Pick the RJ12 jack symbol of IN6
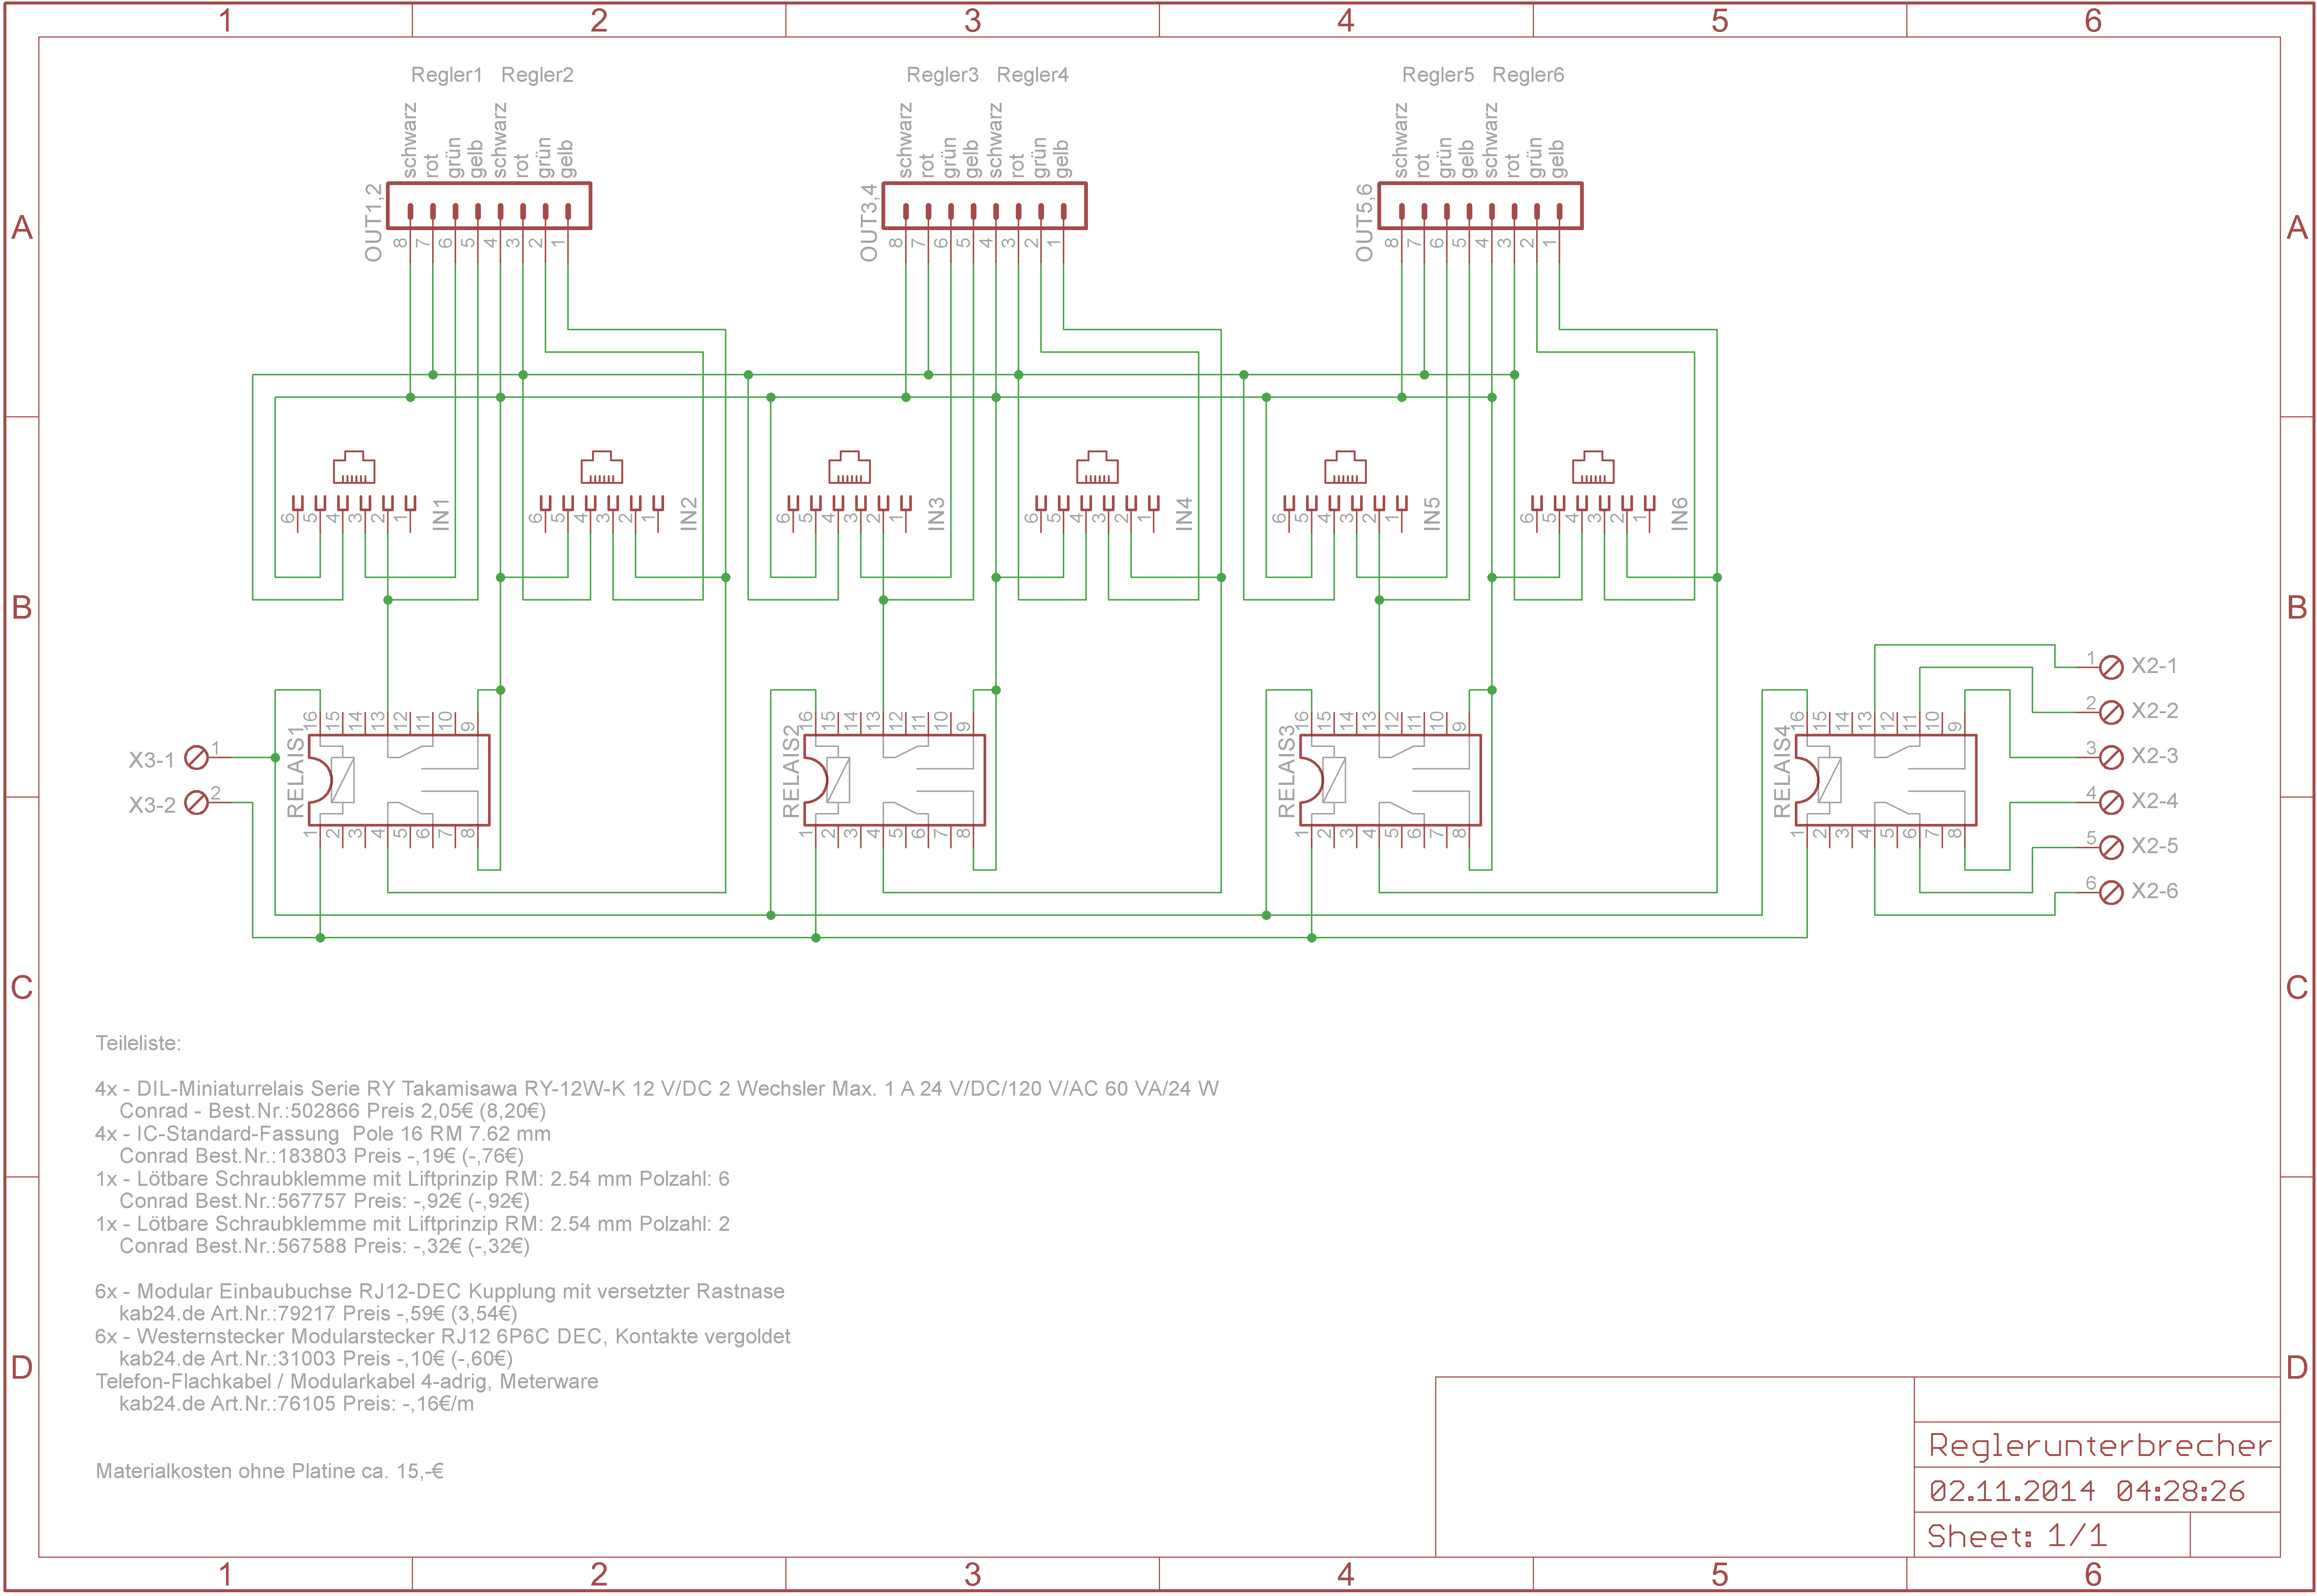Image resolution: width=2317 pixels, height=1596 pixels. click(x=1593, y=467)
